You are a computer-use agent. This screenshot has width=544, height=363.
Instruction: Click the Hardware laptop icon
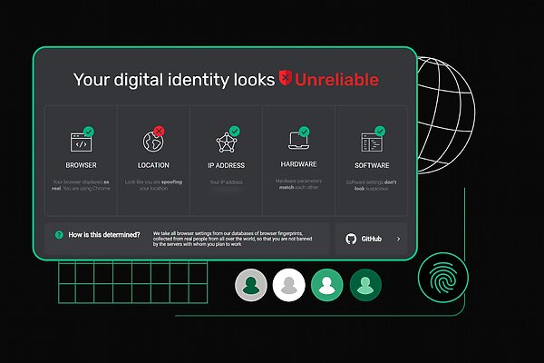[x=297, y=142]
